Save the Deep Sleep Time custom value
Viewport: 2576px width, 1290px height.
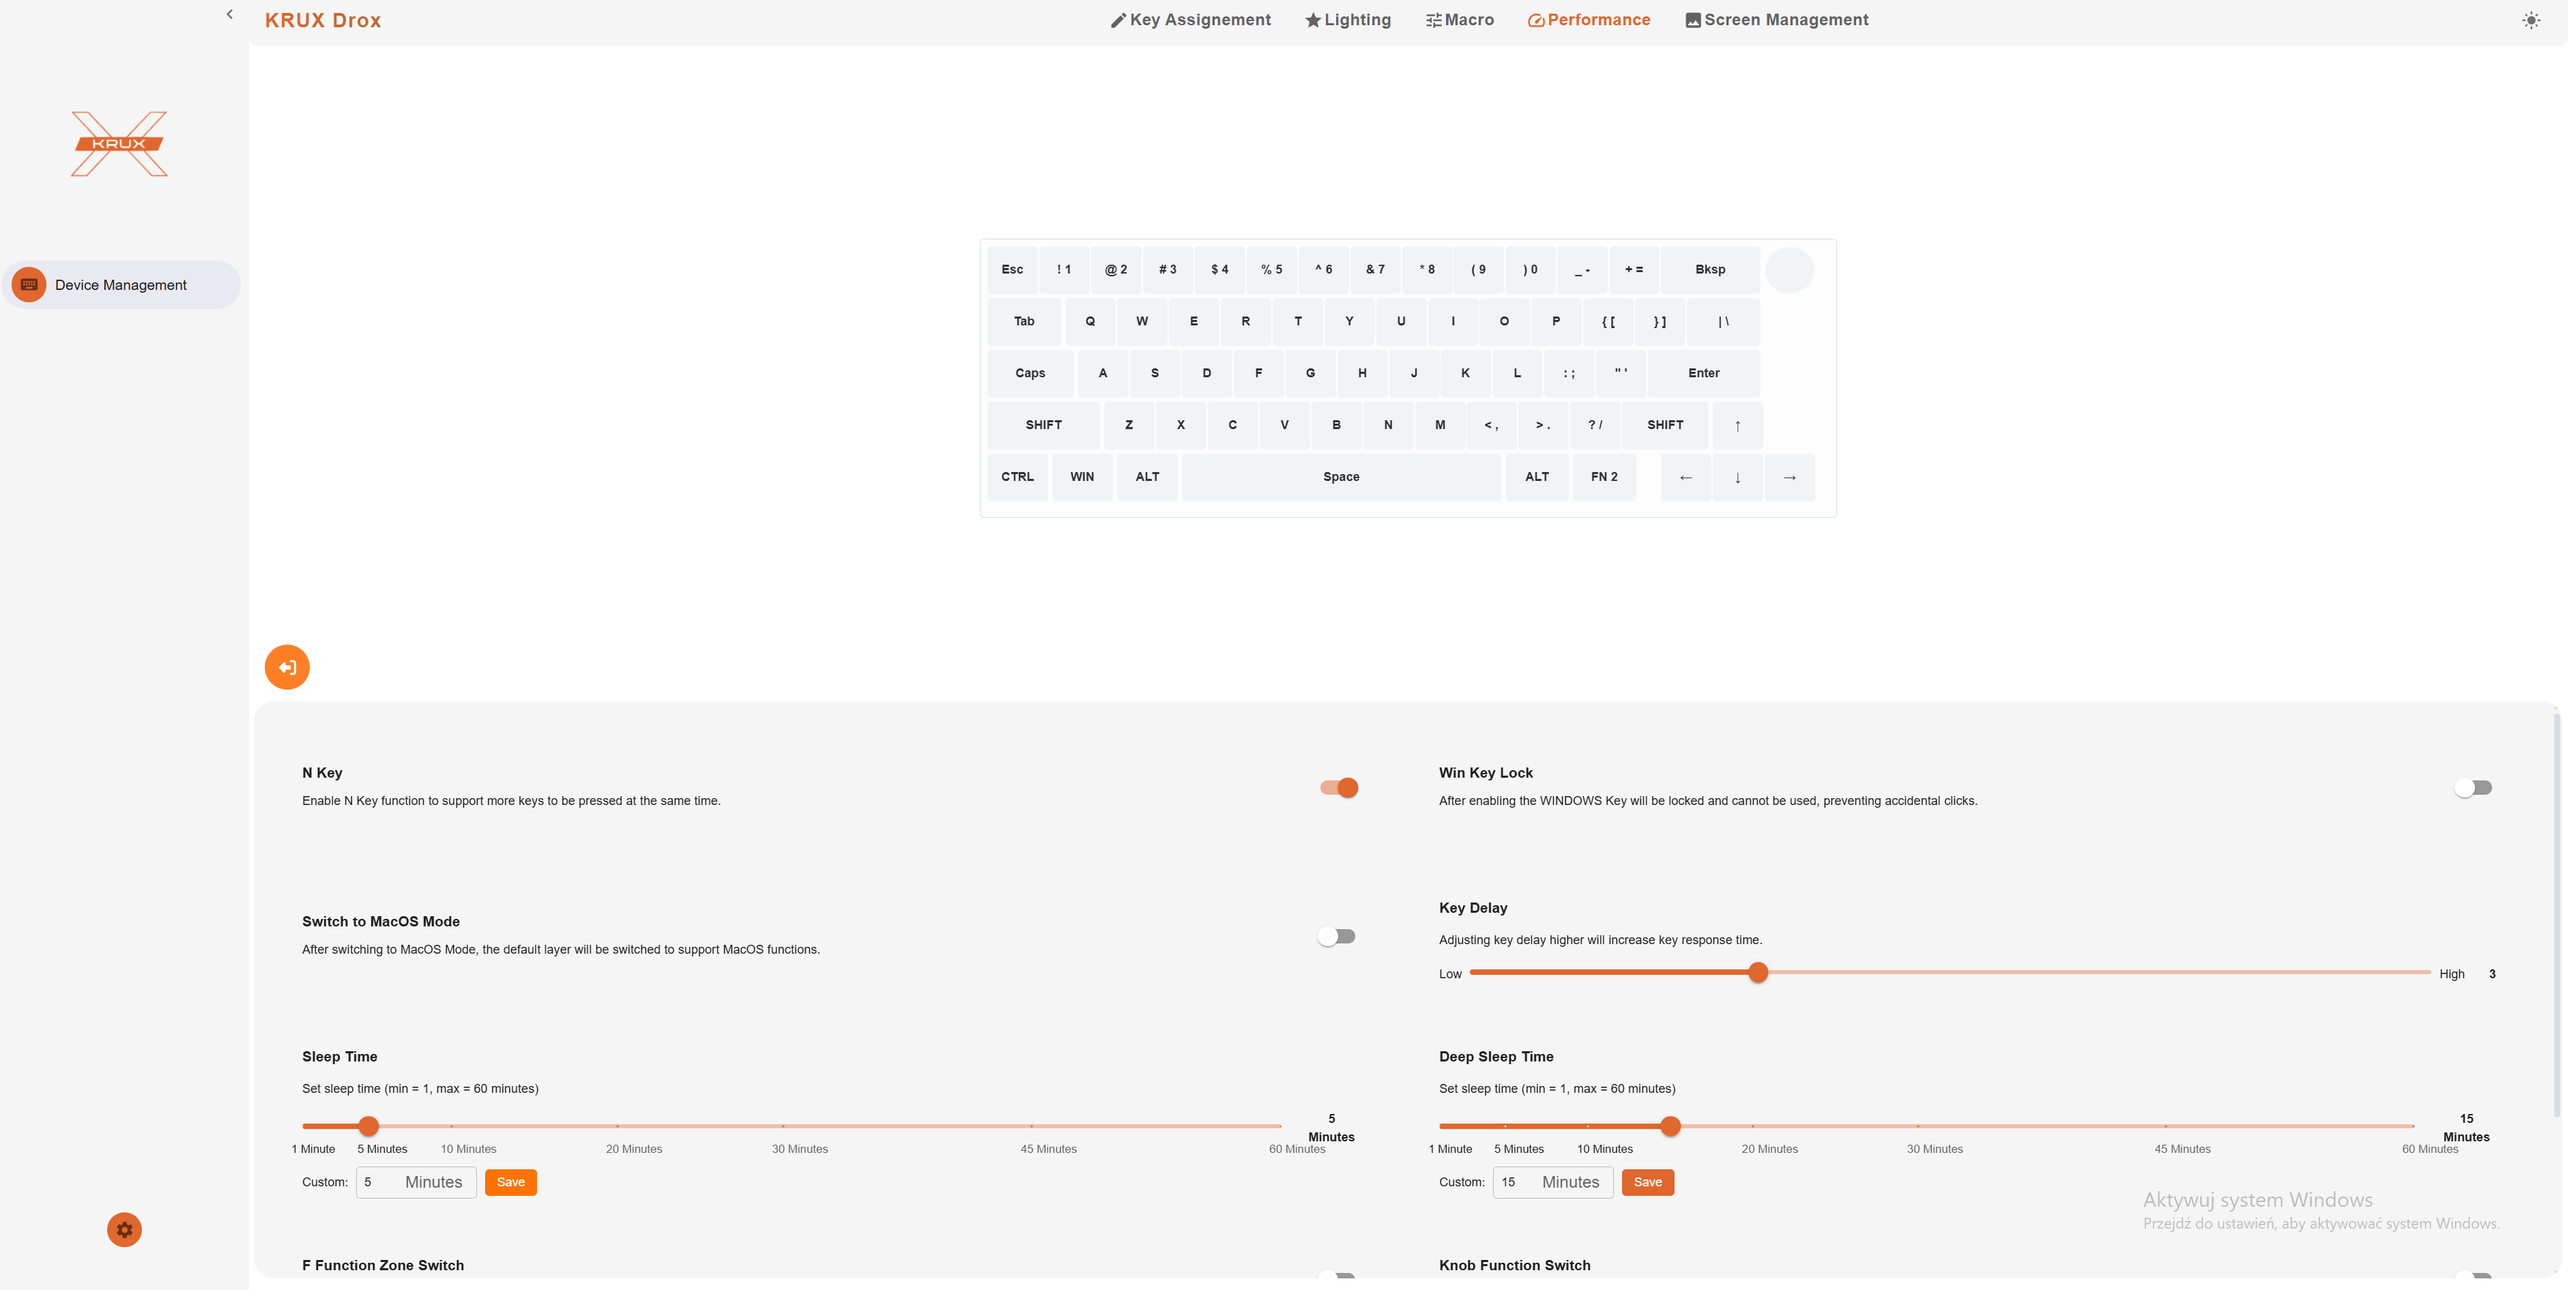1647,1182
